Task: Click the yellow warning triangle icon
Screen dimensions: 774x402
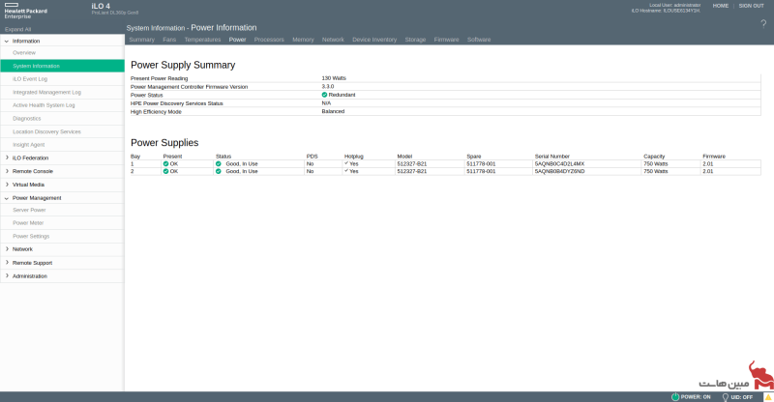Action: tap(768, 396)
